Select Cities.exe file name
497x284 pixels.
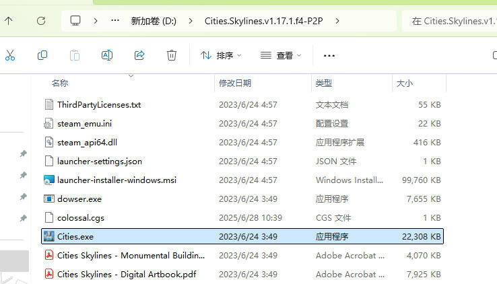coord(75,236)
